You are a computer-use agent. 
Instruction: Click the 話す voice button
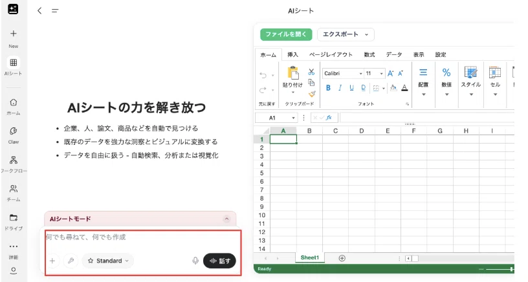point(219,261)
